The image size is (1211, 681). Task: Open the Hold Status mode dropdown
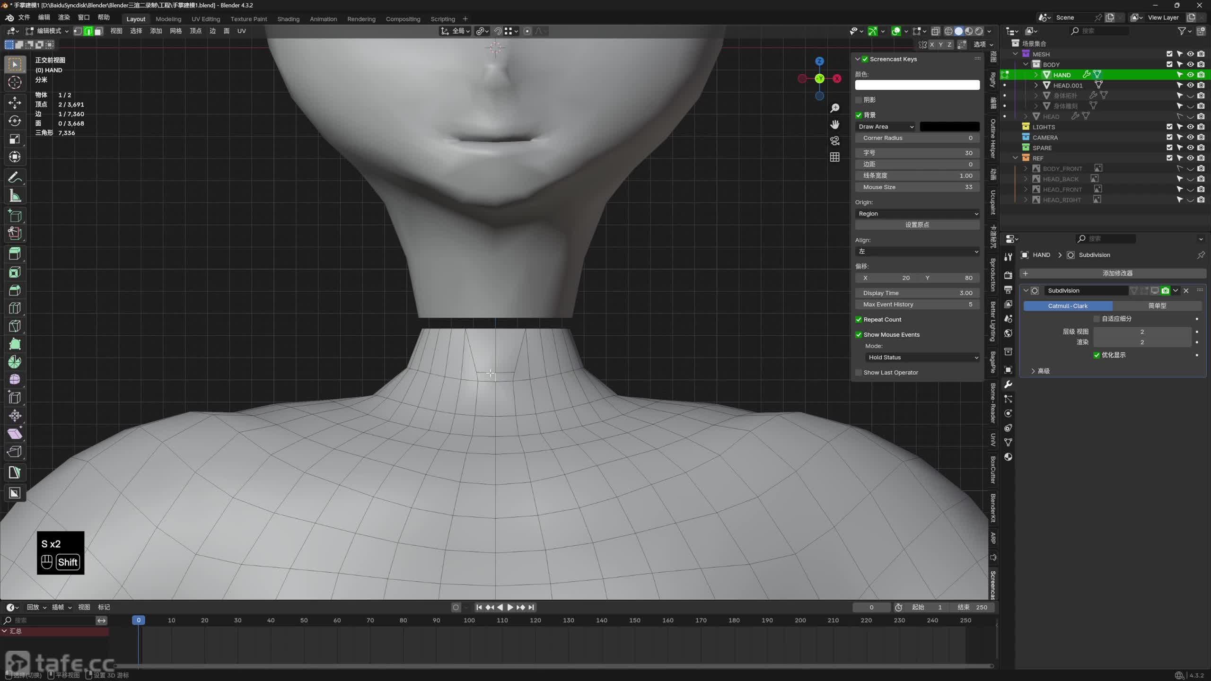point(922,358)
